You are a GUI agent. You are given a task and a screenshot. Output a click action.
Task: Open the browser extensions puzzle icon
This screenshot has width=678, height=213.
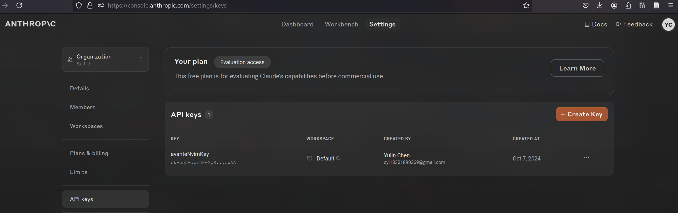pos(628,5)
